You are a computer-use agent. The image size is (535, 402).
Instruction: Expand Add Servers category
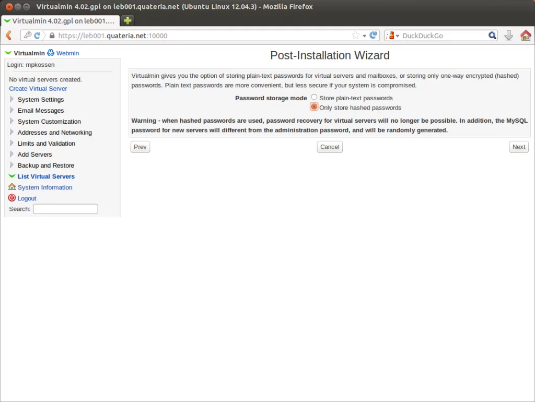click(x=35, y=155)
